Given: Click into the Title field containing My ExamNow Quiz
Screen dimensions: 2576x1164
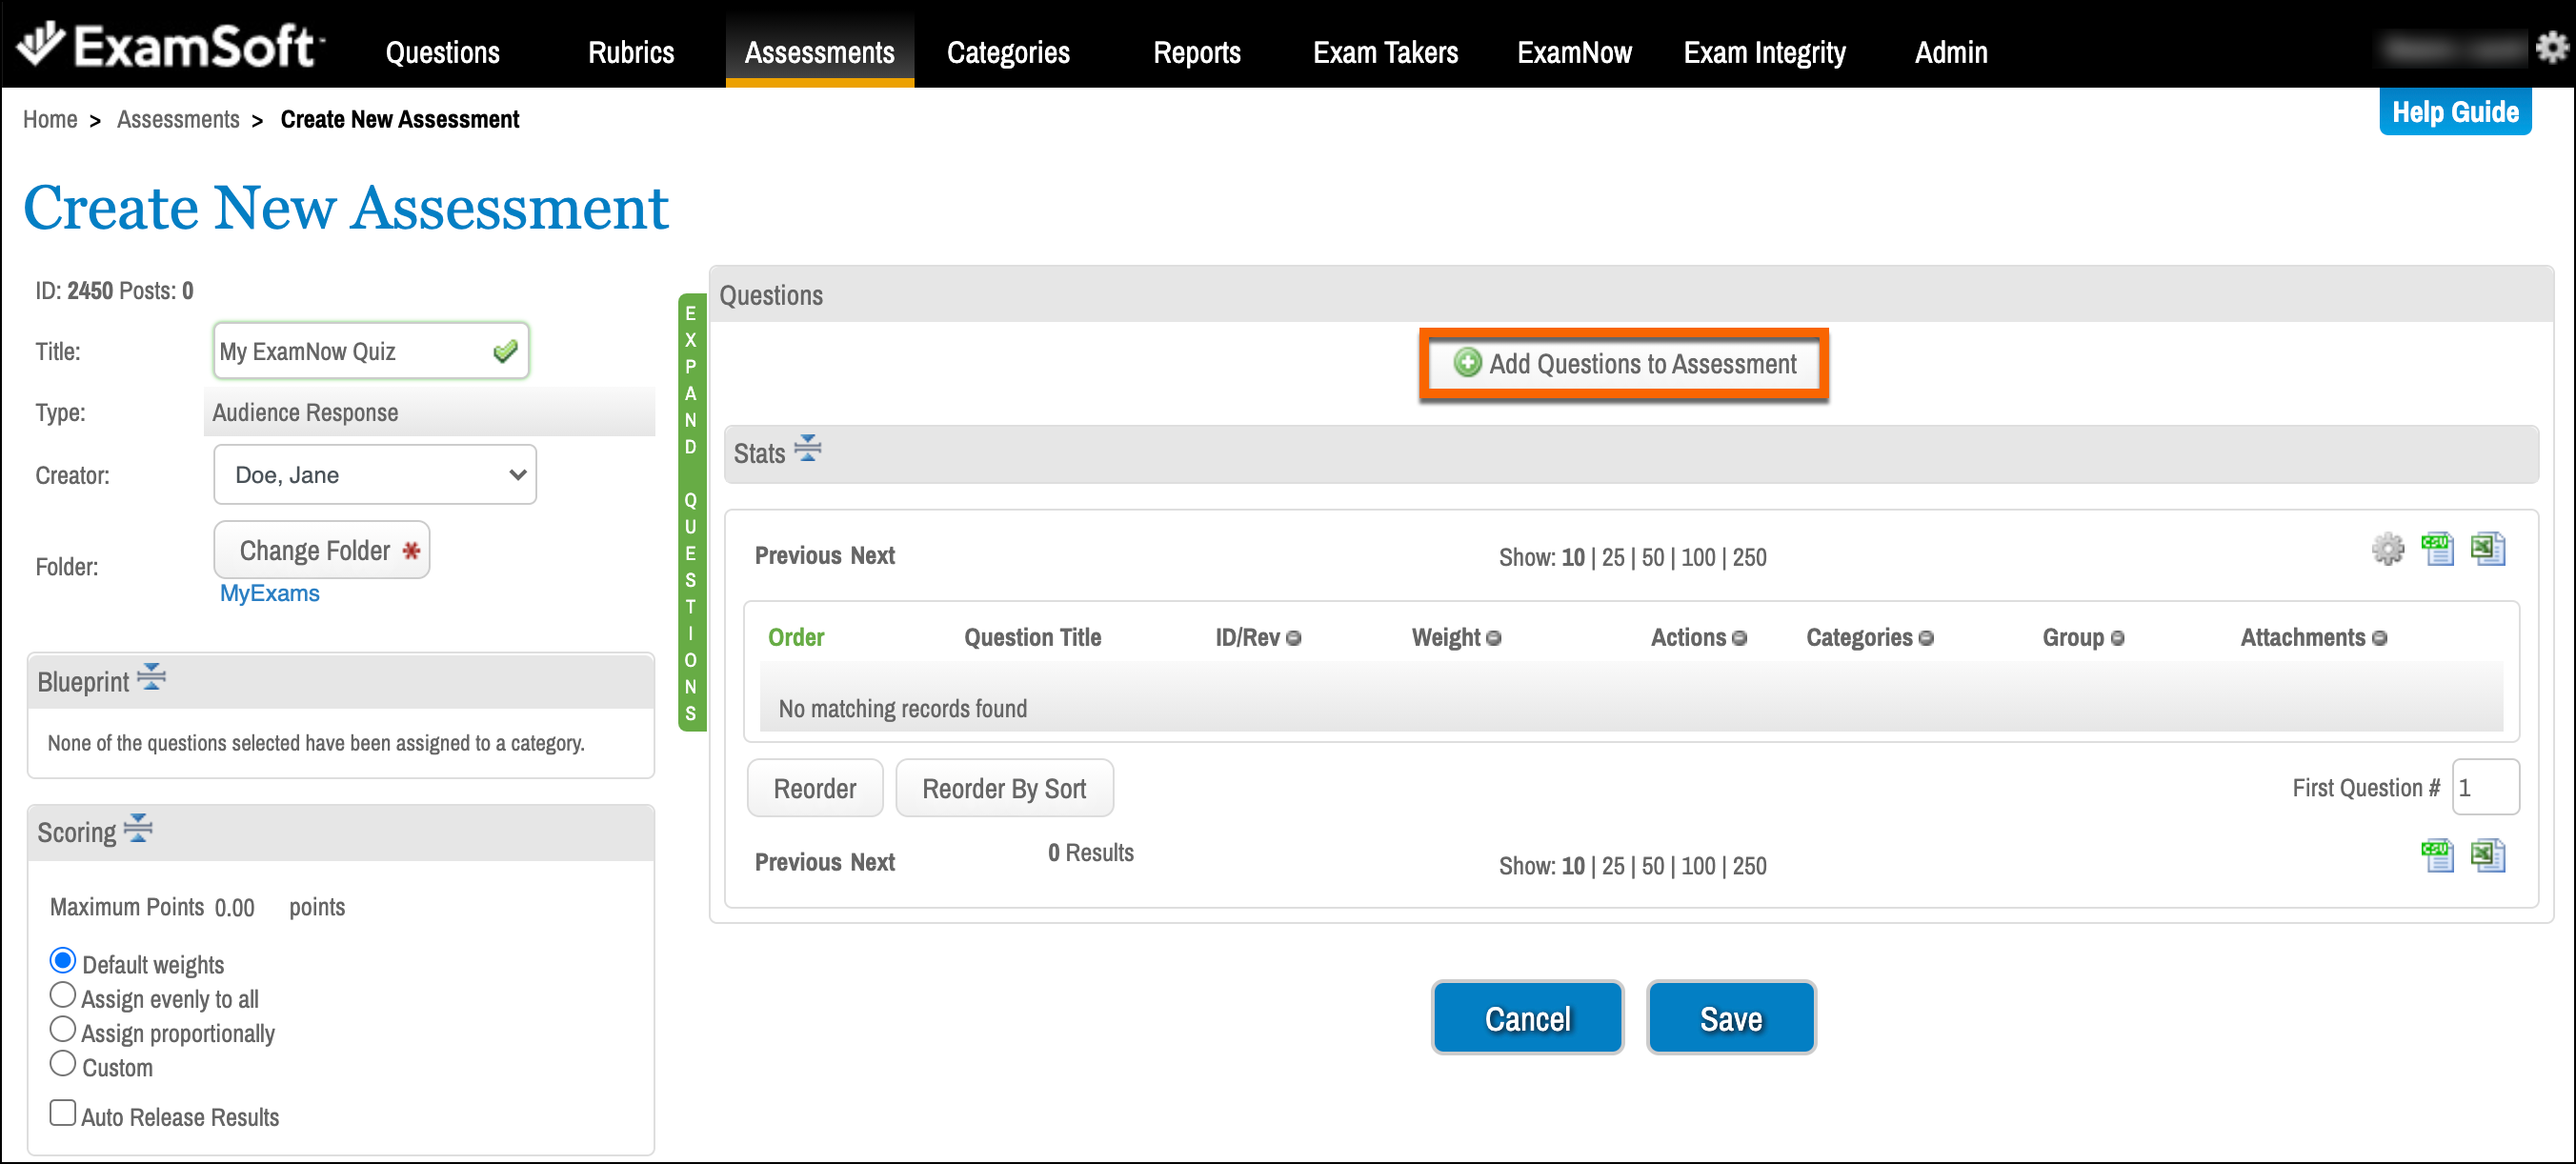Looking at the screenshot, I should coord(371,351).
